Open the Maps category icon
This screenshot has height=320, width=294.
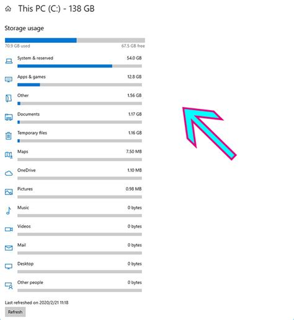tap(9, 155)
